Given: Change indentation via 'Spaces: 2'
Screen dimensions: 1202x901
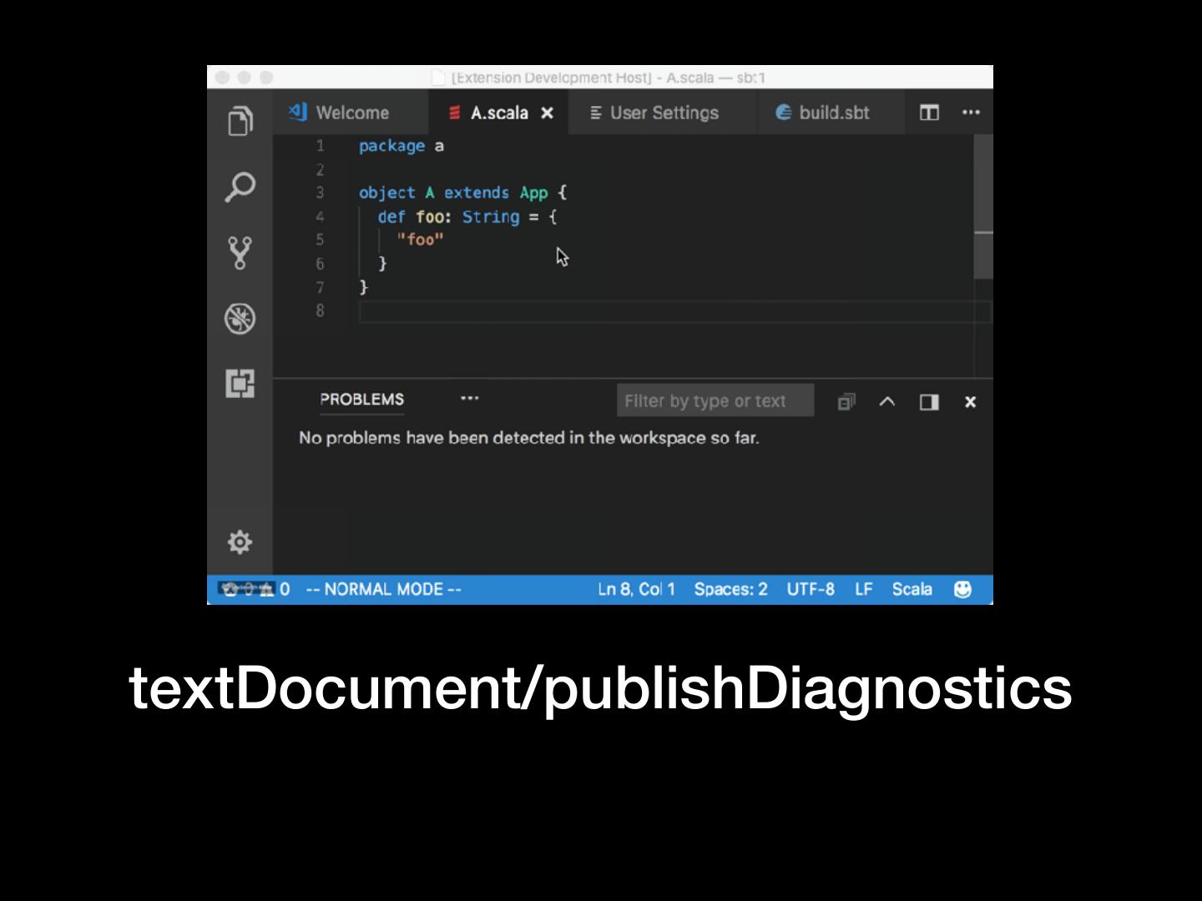Looking at the screenshot, I should (730, 589).
